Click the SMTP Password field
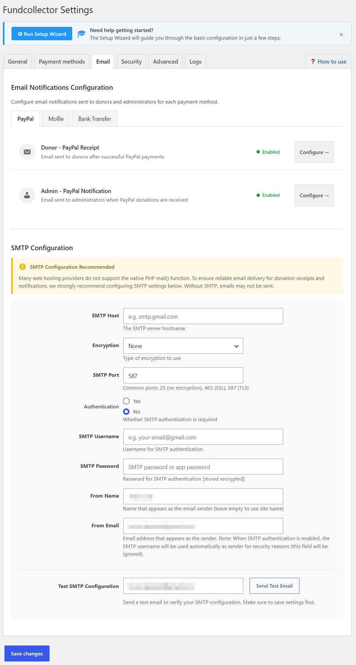The image size is (356, 665). click(x=203, y=467)
